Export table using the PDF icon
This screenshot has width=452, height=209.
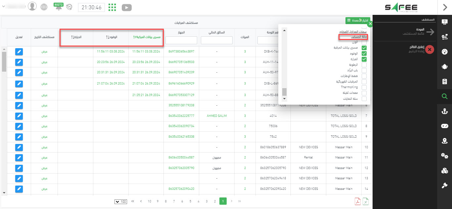(x=358, y=201)
